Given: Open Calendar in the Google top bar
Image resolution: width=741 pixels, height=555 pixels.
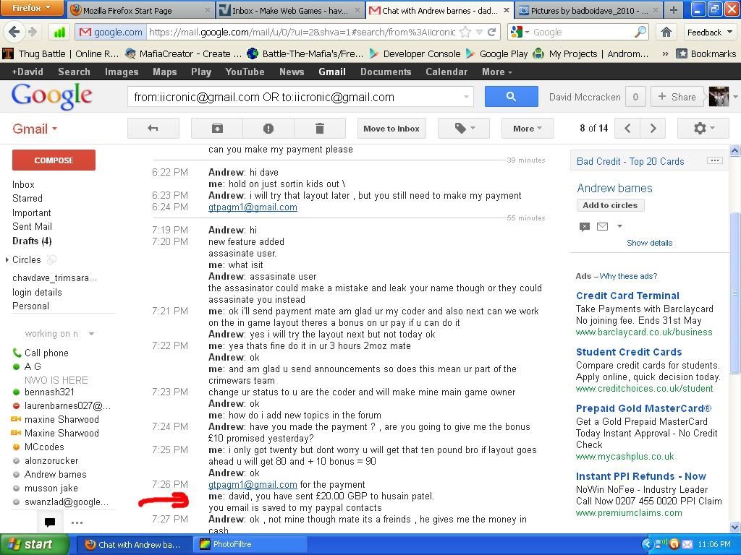Looking at the screenshot, I should pyautogui.click(x=446, y=72).
